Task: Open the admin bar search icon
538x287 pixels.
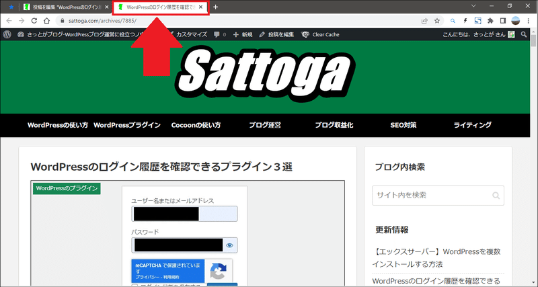Action: click(x=524, y=34)
